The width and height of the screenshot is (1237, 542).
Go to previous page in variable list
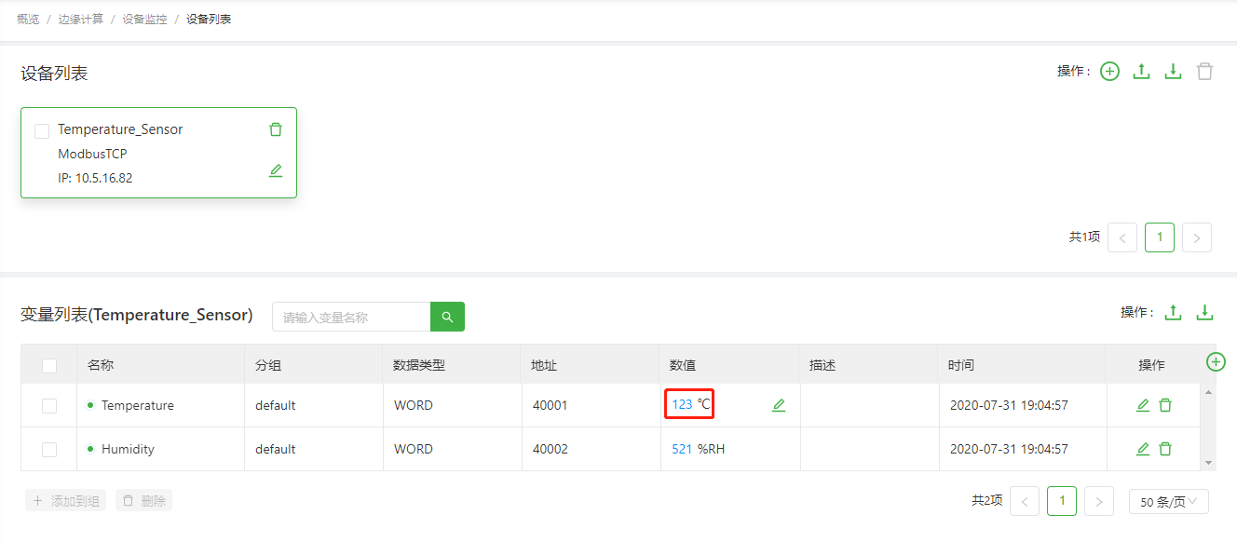tap(1025, 501)
